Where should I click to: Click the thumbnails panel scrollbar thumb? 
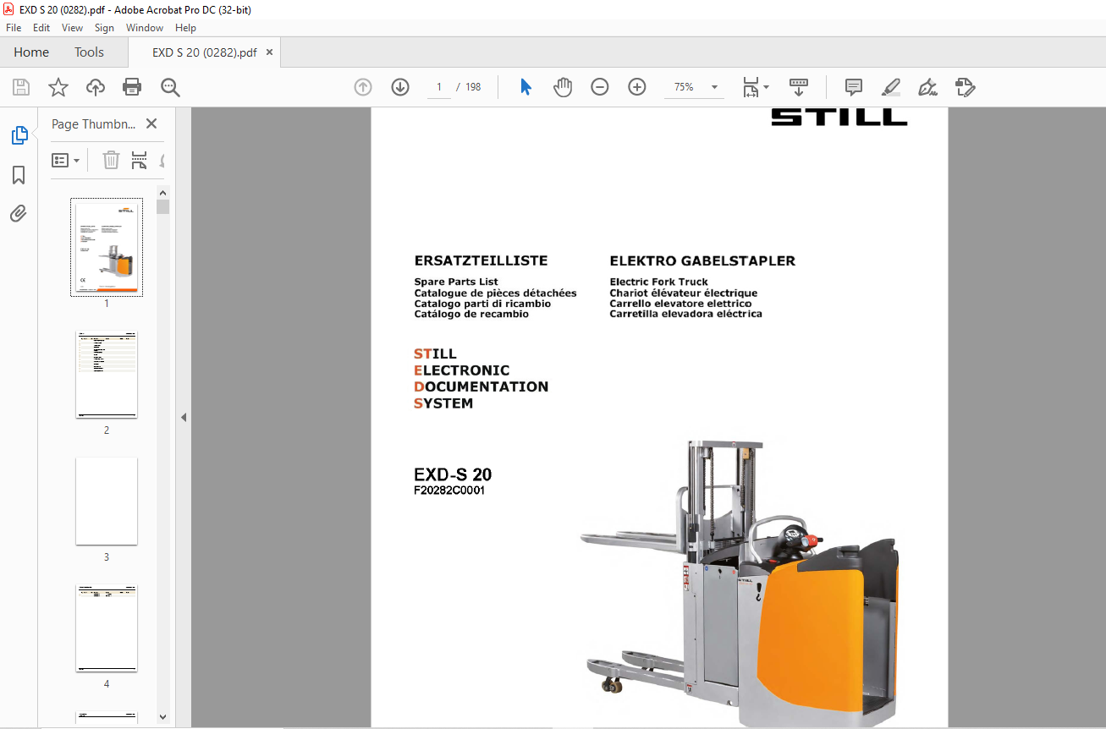[x=163, y=206]
